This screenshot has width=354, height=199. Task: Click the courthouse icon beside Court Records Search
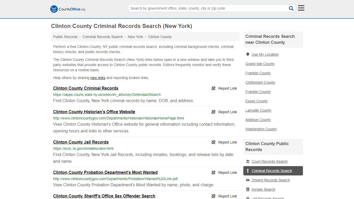pyautogui.click(x=248, y=161)
